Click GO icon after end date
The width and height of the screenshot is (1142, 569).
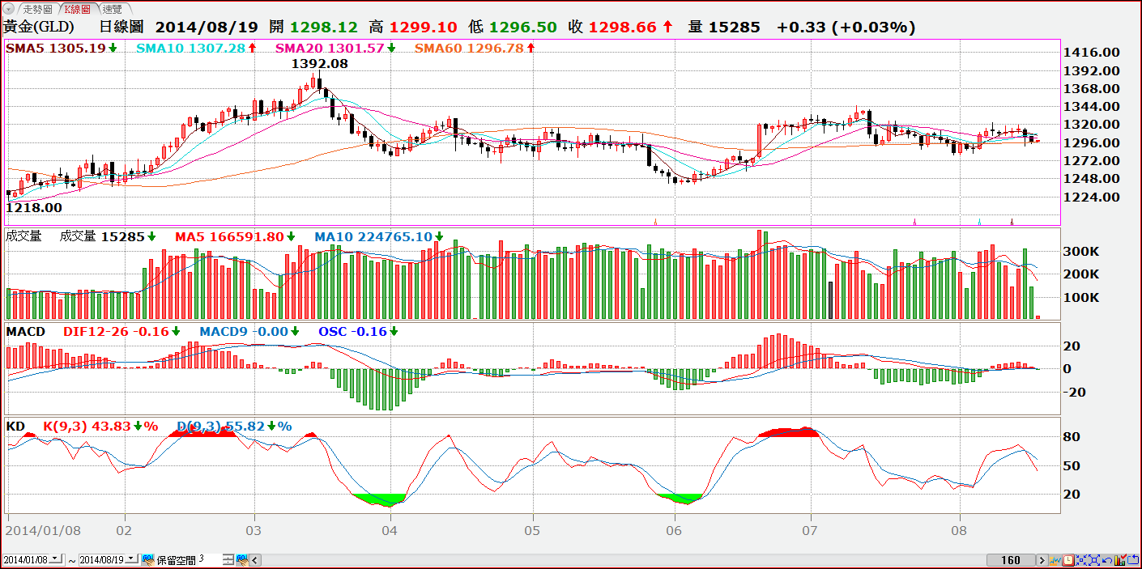coord(148,560)
